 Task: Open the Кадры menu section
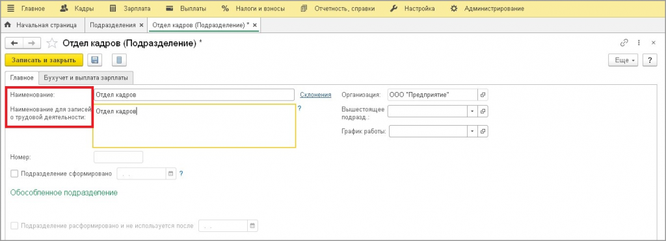(x=77, y=8)
